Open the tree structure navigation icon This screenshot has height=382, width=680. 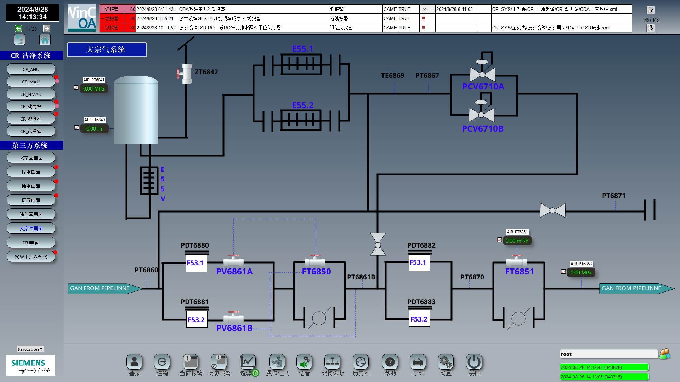(x=19, y=40)
